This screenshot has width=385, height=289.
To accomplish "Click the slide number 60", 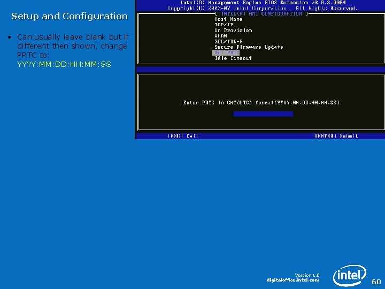I will coord(376,282).
